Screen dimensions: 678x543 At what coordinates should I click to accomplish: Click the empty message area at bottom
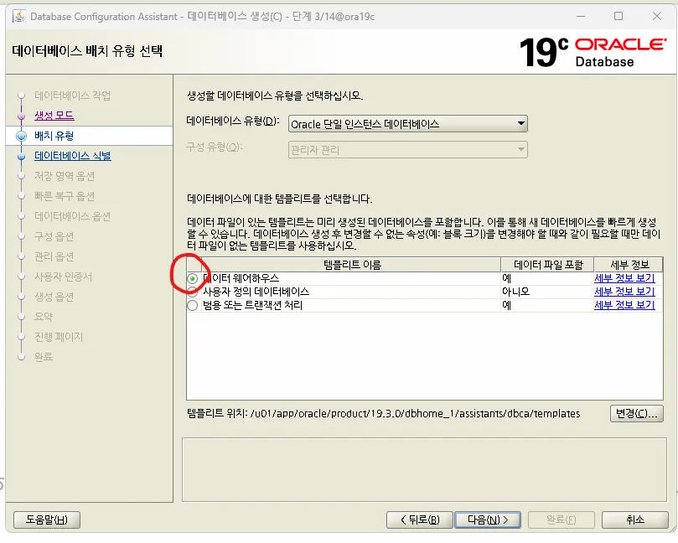pos(424,469)
